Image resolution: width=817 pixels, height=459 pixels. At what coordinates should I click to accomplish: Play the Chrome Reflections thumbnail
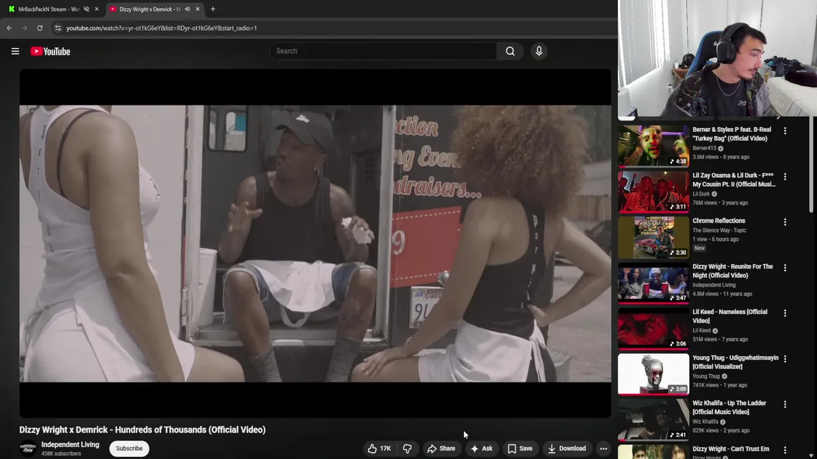[654, 237]
